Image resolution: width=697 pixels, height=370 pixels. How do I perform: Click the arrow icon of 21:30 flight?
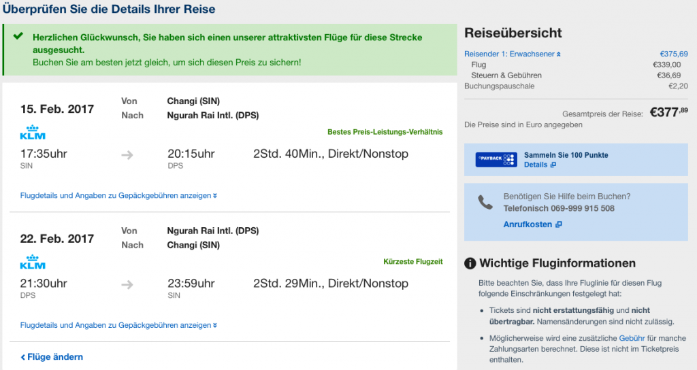coord(127,284)
